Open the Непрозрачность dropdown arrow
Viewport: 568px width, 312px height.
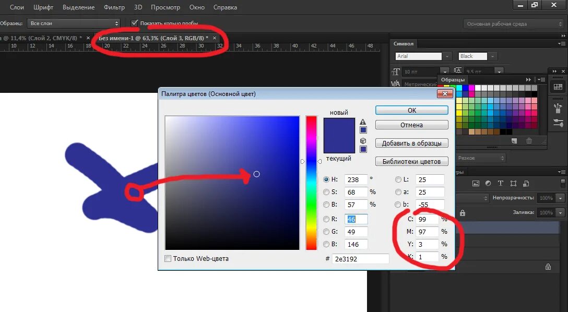560,198
